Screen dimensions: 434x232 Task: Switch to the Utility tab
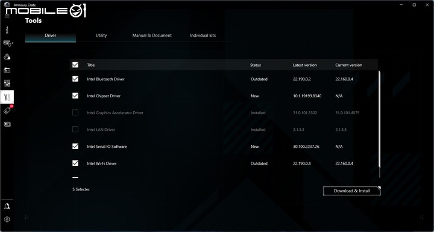click(101, 35)
